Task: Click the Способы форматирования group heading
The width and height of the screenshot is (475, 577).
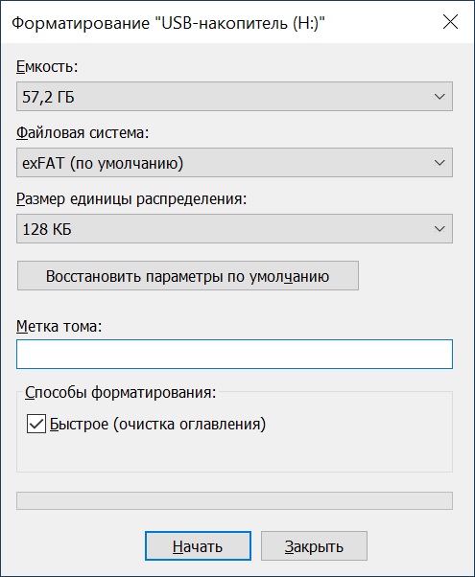Action: (x=121, y=393)
